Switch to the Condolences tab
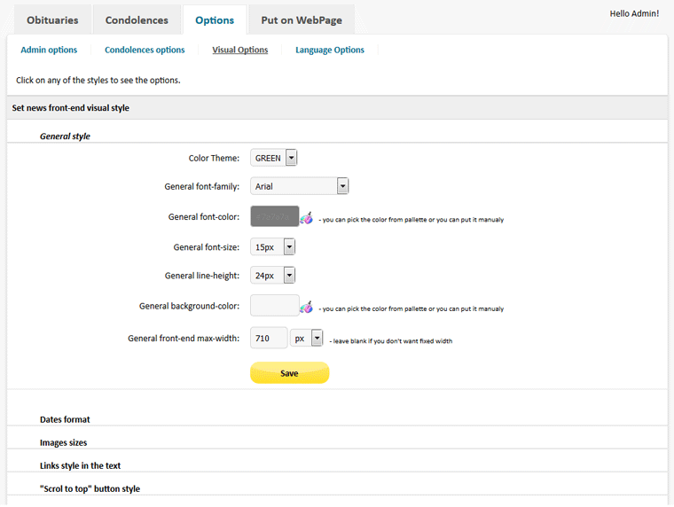The image size is (674, 507). click(136, 19)
